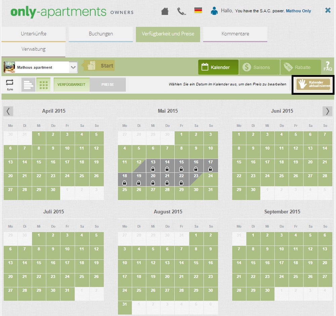Switch to list view of availability
This screenshot has width=336, height=316.
[x=28, y=85]
